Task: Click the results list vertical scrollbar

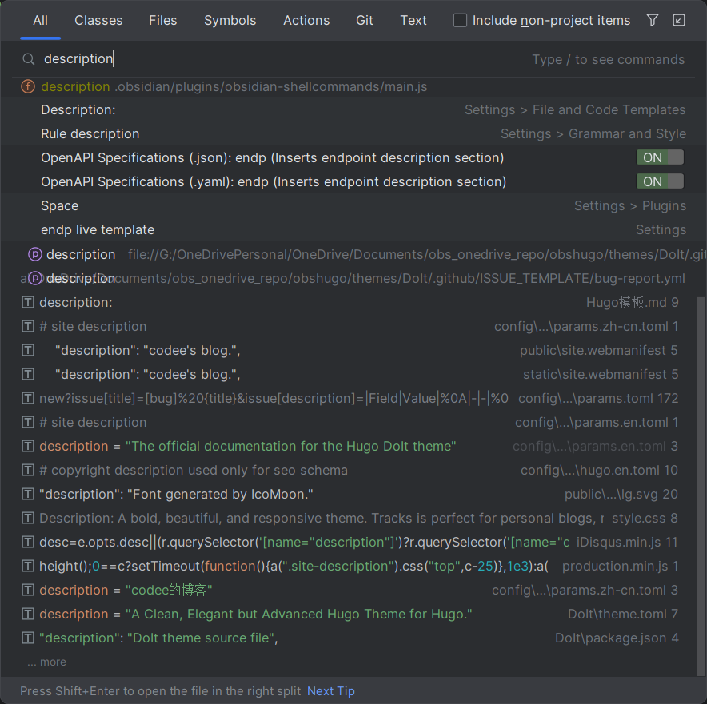Action: click(x=701, y=479)
